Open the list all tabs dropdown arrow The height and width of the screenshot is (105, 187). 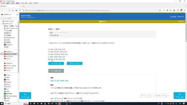click(185, 6)
